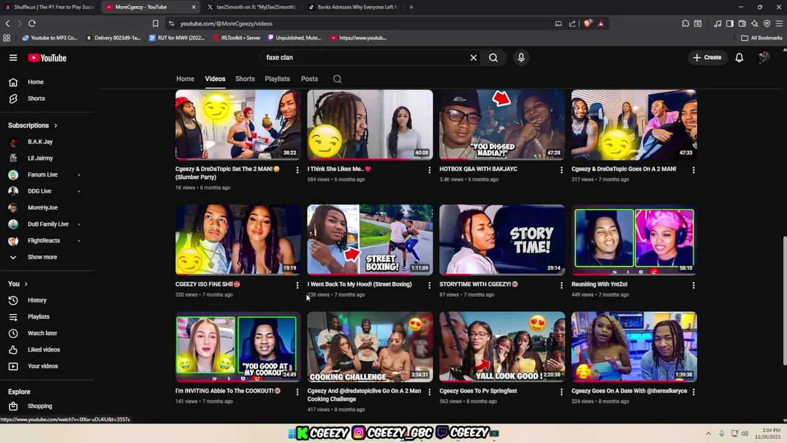Open the browser main menu

tap(780, 23)
